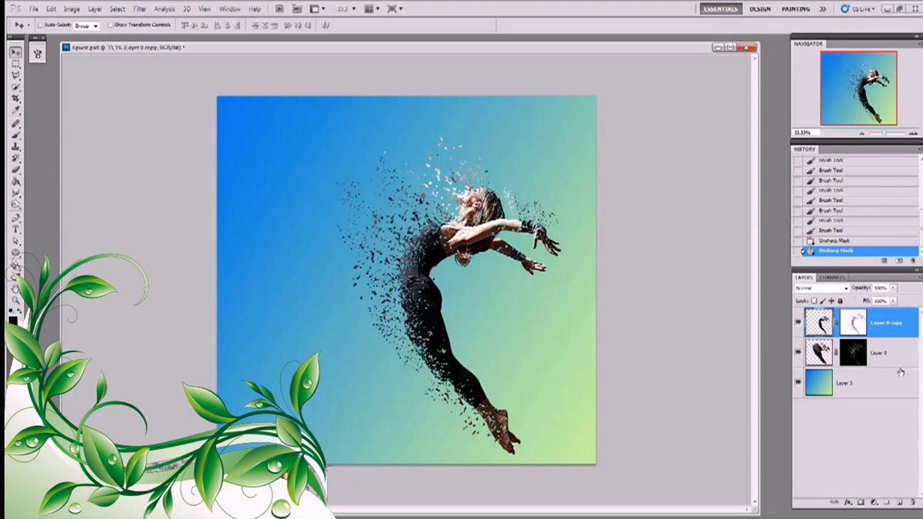Expand the layer Opacity dropdown arrow
Screen dimensions: 923x519
pyautogui.click(x=893, y=288)
